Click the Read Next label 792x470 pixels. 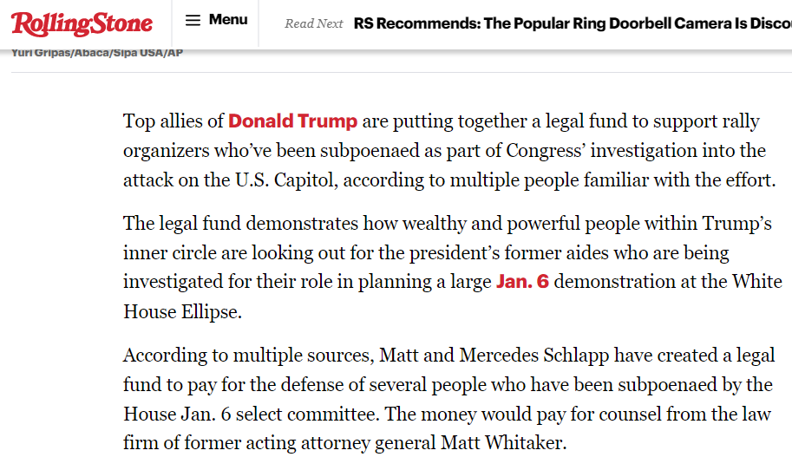point(314,23)
